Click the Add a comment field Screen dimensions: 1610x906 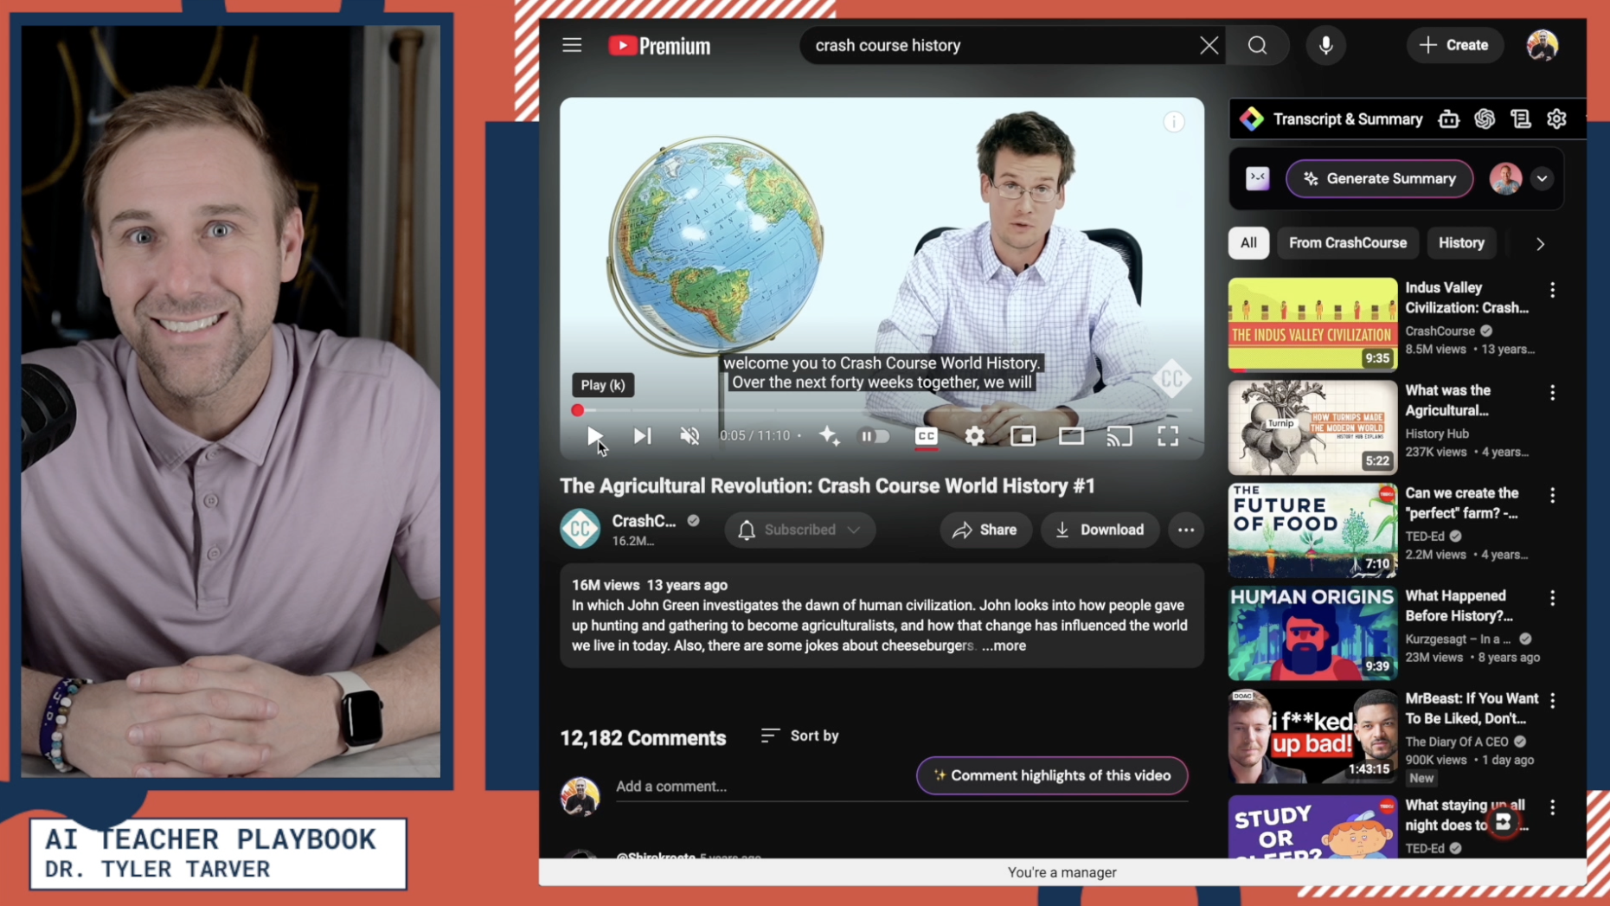coord(901,786)
